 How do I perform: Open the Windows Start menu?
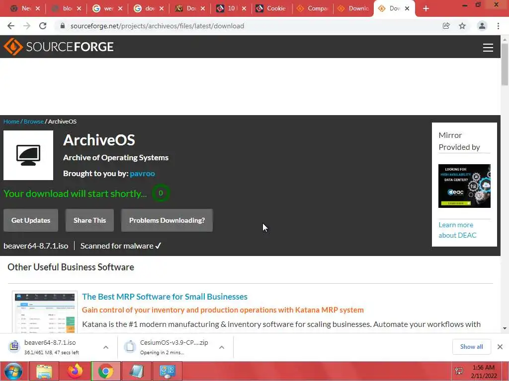(x=13, y=371)
